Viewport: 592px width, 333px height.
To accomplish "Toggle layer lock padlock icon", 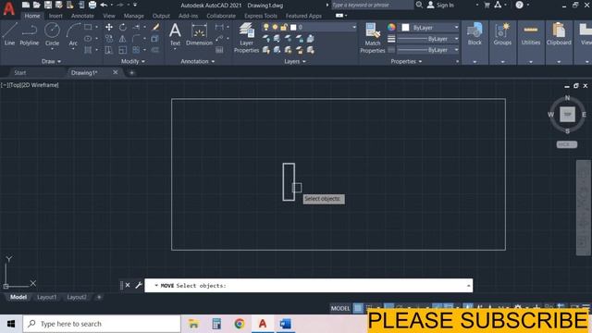I will click(284, 27).
